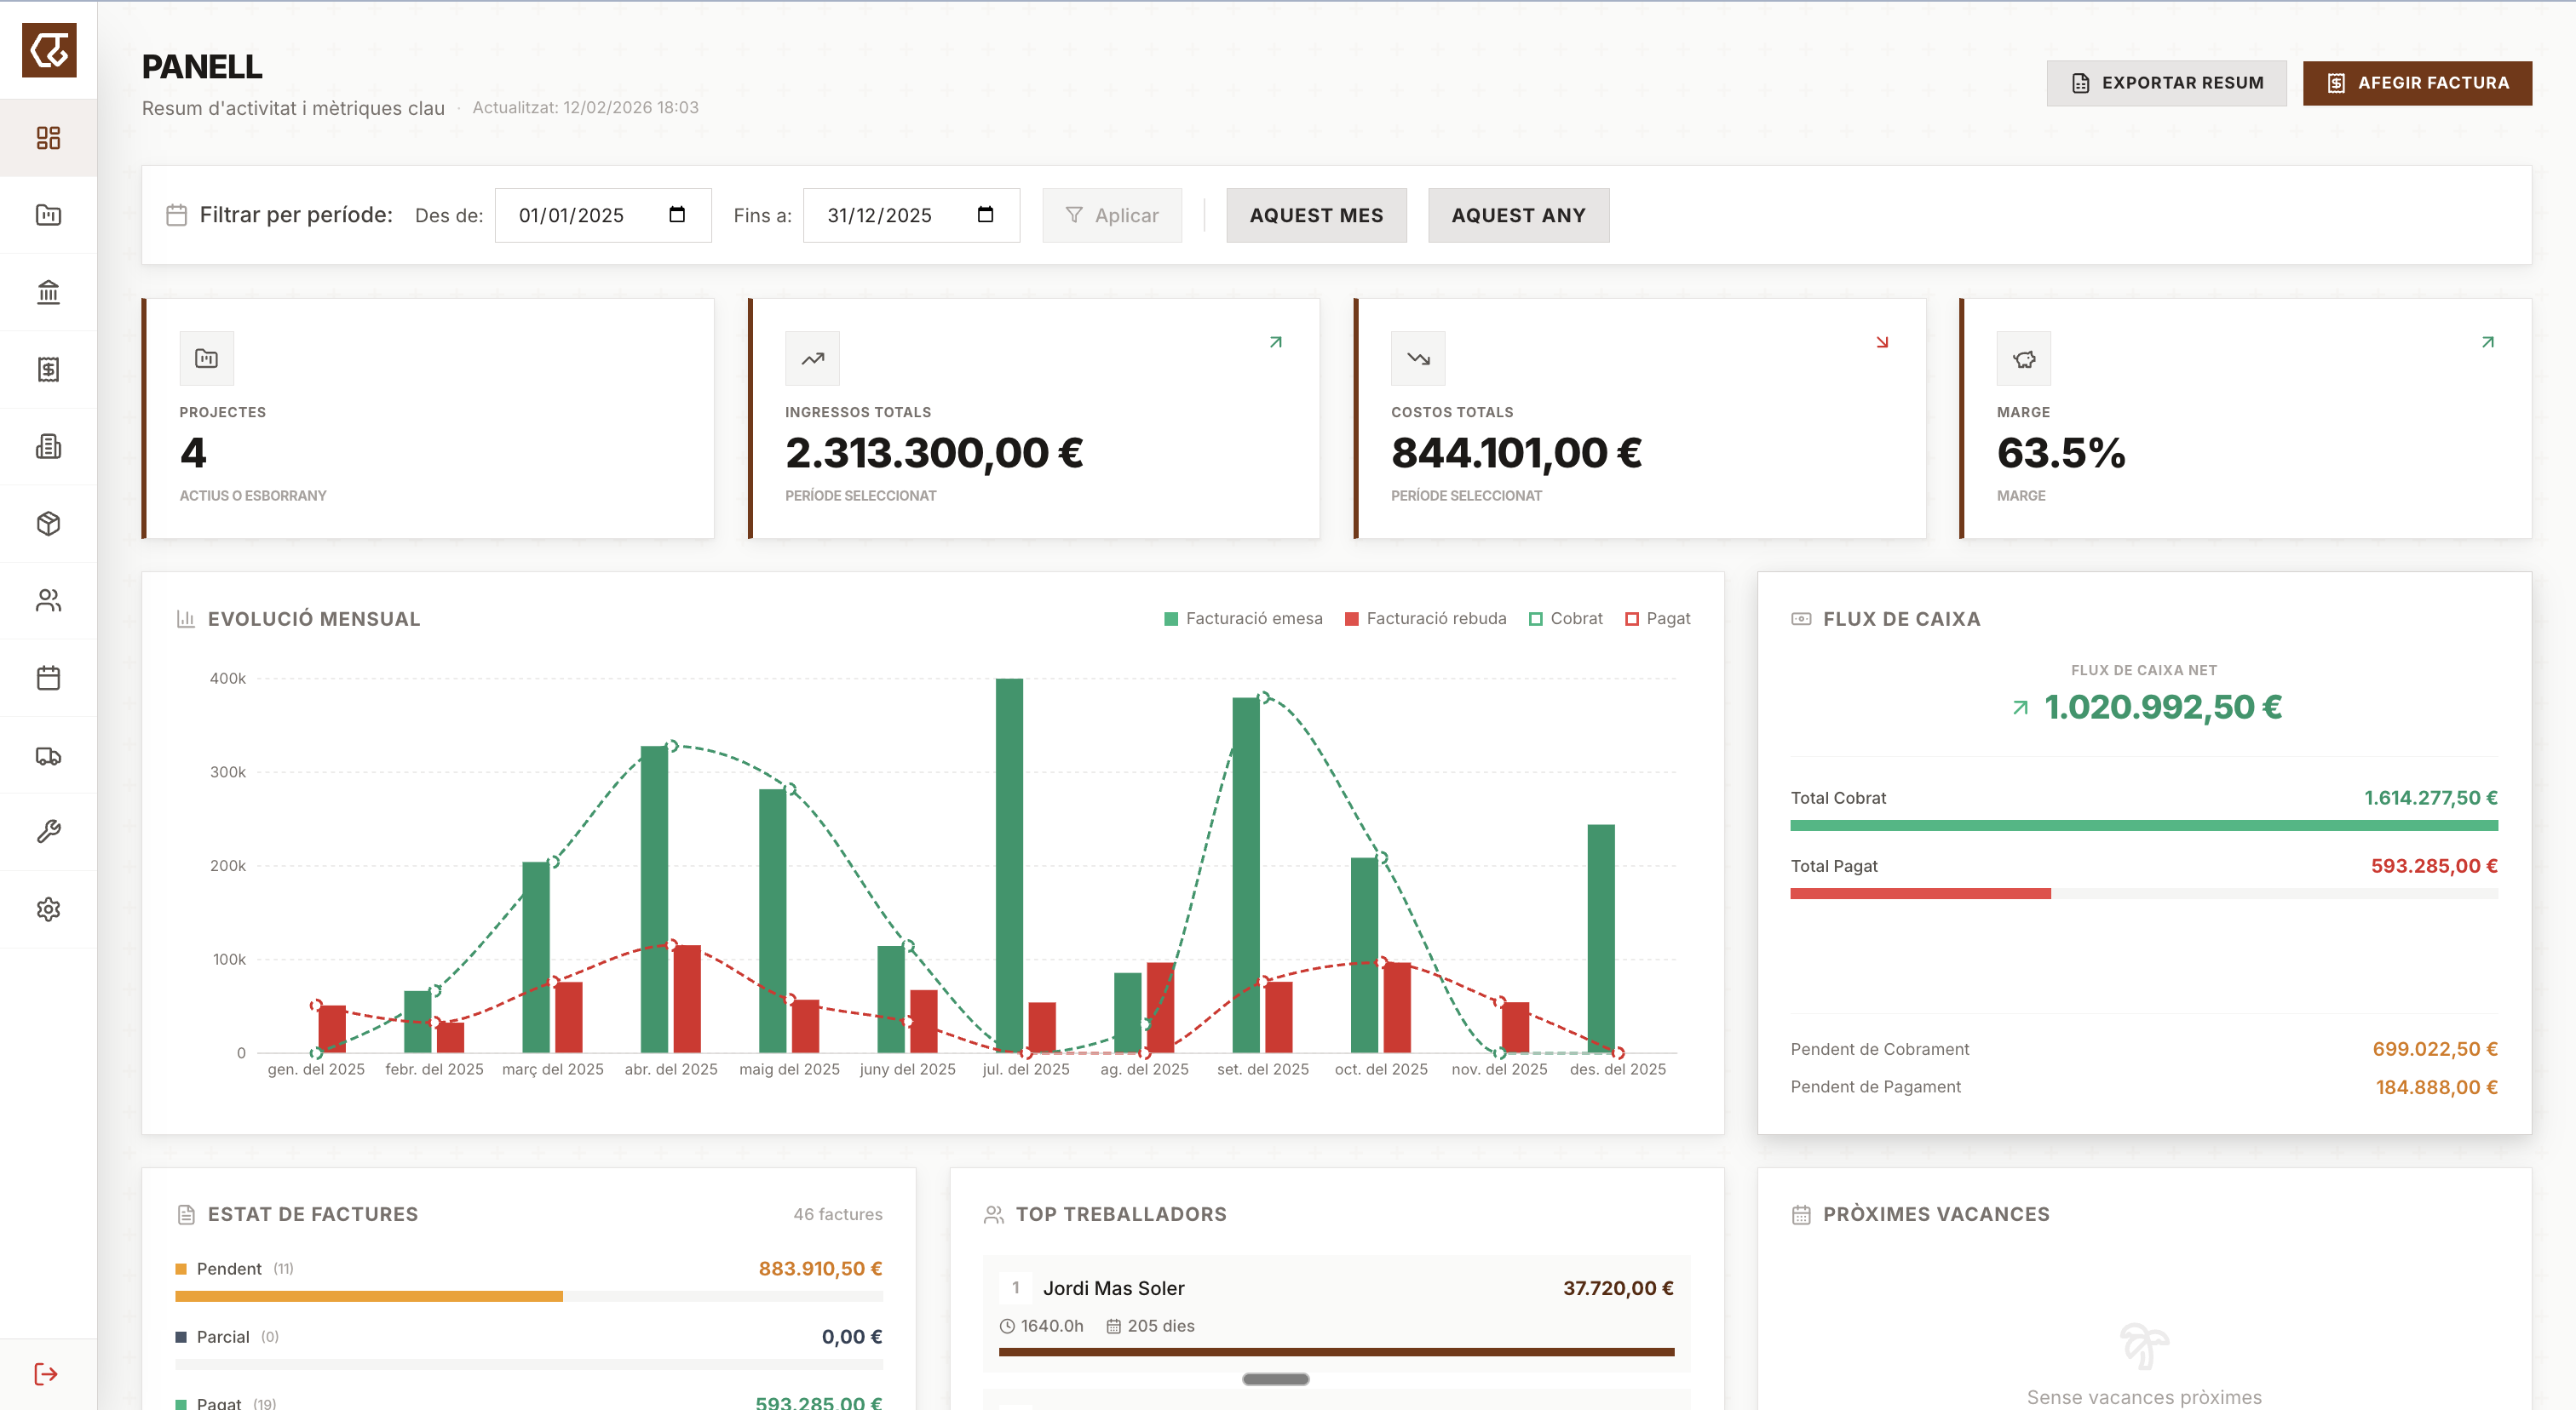Viewport: 2576px width, 1410px height.
Task: Click the Fins a date field 31/12/2025
Action: click(x=911, y=215)
